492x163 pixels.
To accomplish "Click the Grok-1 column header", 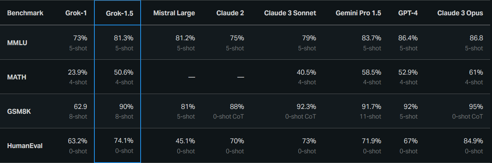I will pyautogui.click(x=76, y=13).
